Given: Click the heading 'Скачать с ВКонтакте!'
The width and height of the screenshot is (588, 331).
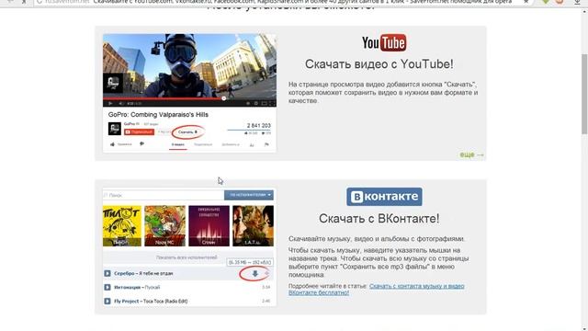Looking at the screenshot, I should 379,219.
